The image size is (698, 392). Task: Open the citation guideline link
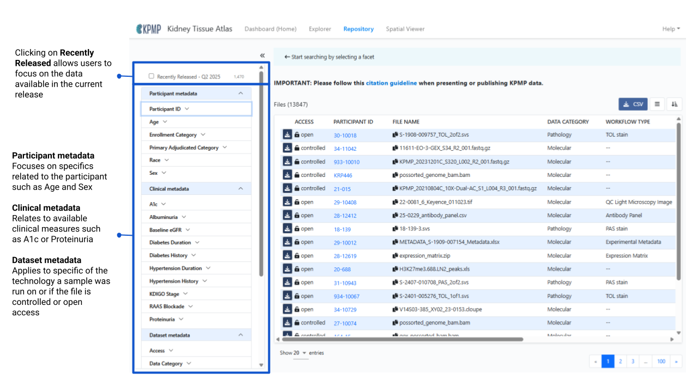(x=392, y=83)
